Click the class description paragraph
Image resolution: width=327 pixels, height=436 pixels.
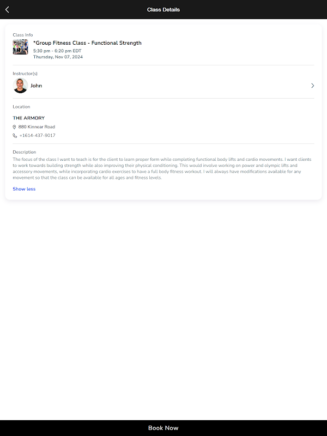(x=162, y=168)
